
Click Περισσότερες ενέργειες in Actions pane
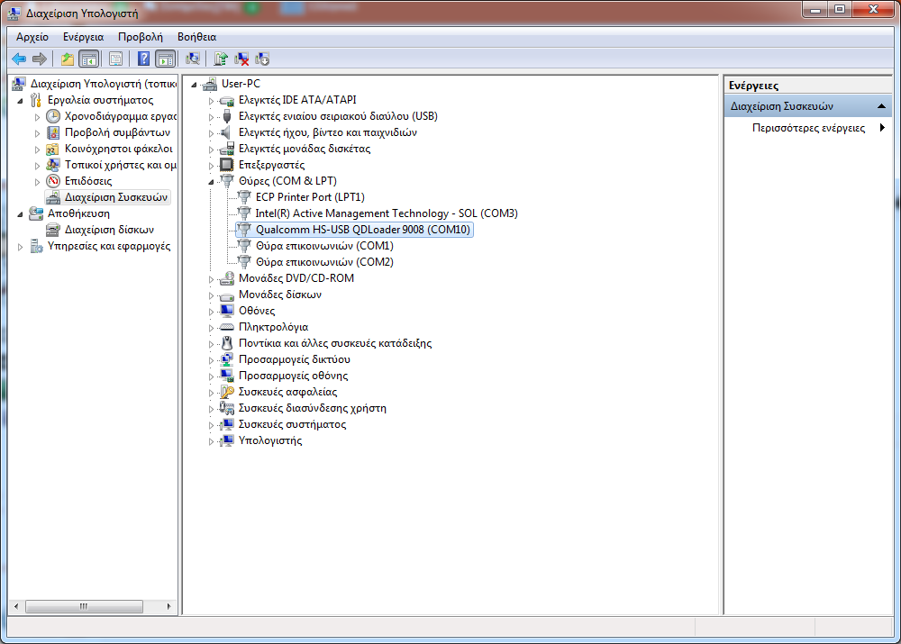[x=808, y=128]
